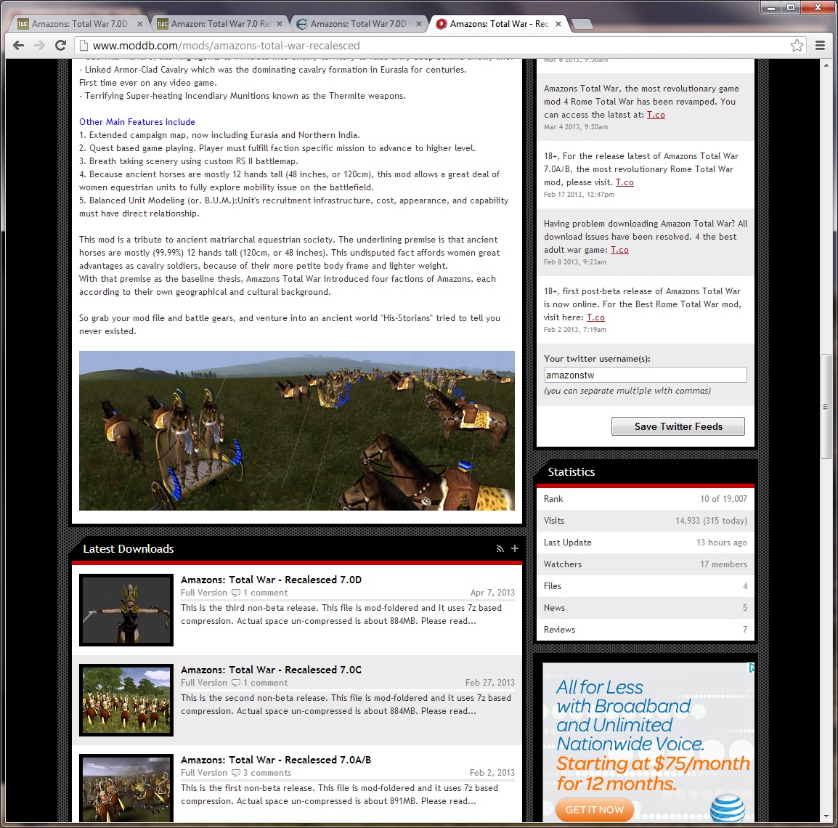Click the Save Twitter Feeds button
Screen dimensions: 838x828
(x=678, y=426)
